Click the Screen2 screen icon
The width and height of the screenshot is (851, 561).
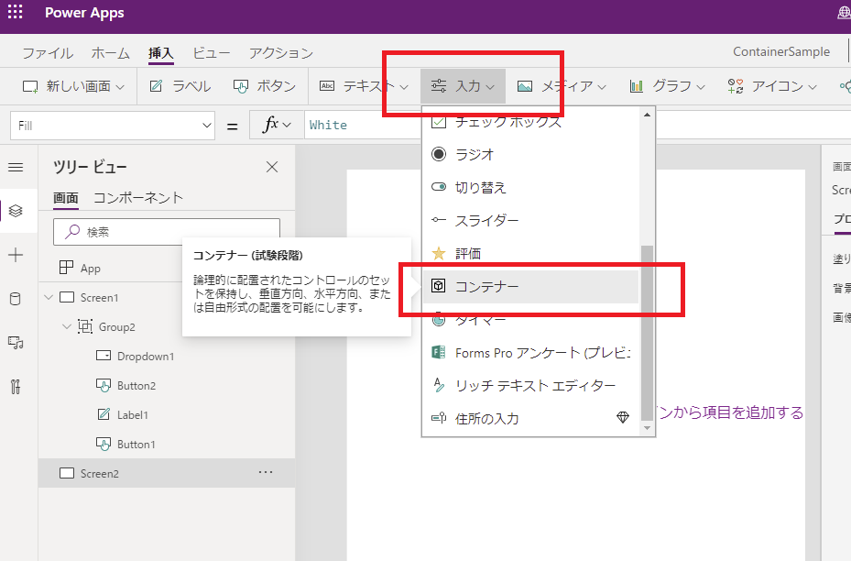pyautogui.click(x=67, y=473)
